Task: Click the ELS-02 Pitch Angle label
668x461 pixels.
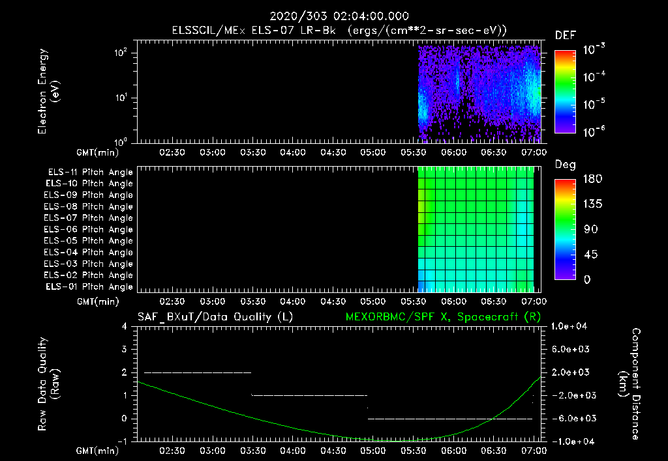Action: coord(88,275)
